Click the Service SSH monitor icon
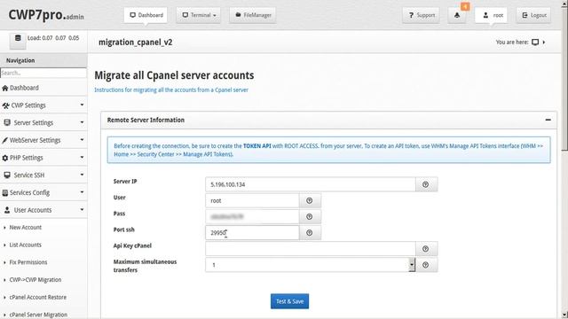568x319 pixels. [7, 175]
